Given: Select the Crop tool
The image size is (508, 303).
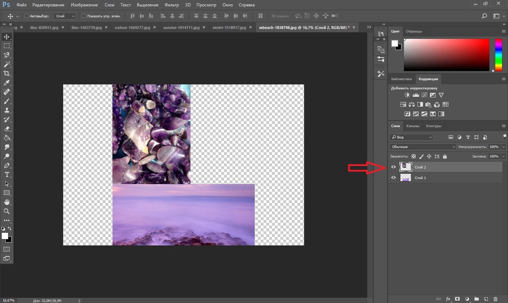Looking at the screenshot, I should point(6,73).
